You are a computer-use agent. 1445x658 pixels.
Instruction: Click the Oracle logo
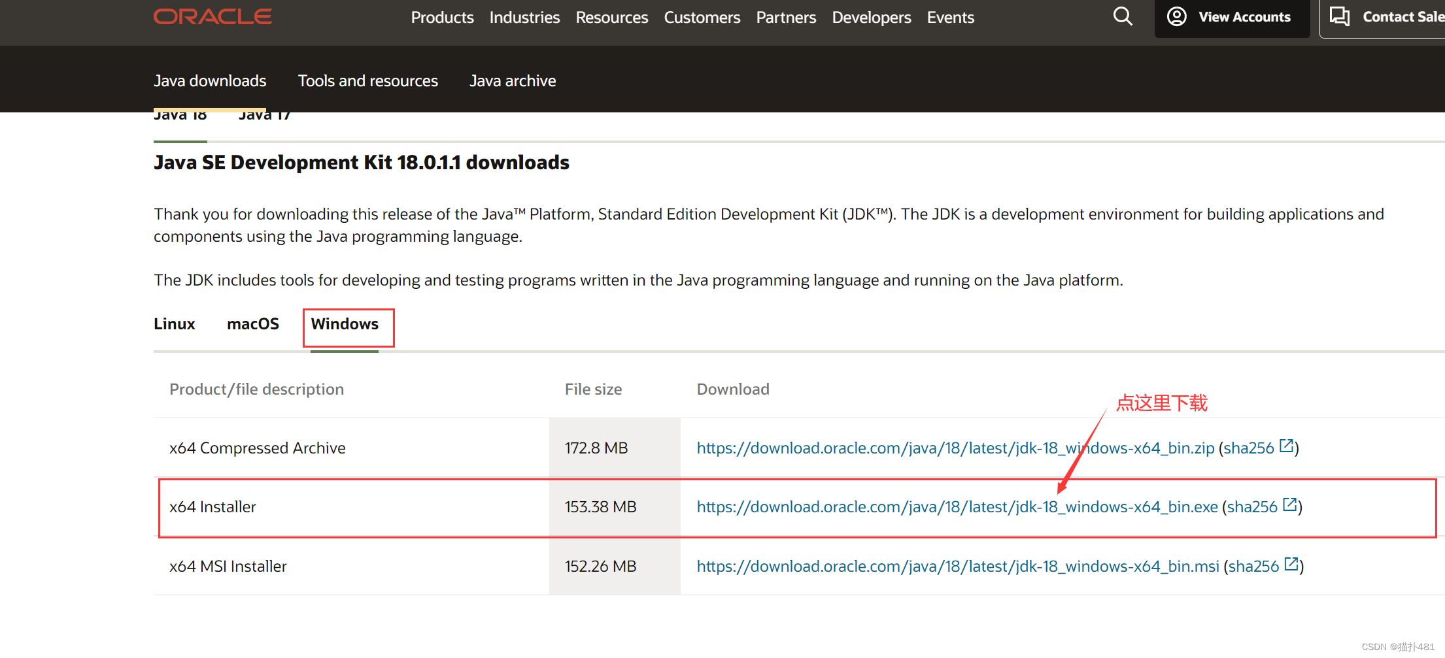(212, 16)
